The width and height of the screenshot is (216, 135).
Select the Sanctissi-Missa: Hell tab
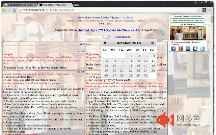pyautogui.click(x=54, y=5)
